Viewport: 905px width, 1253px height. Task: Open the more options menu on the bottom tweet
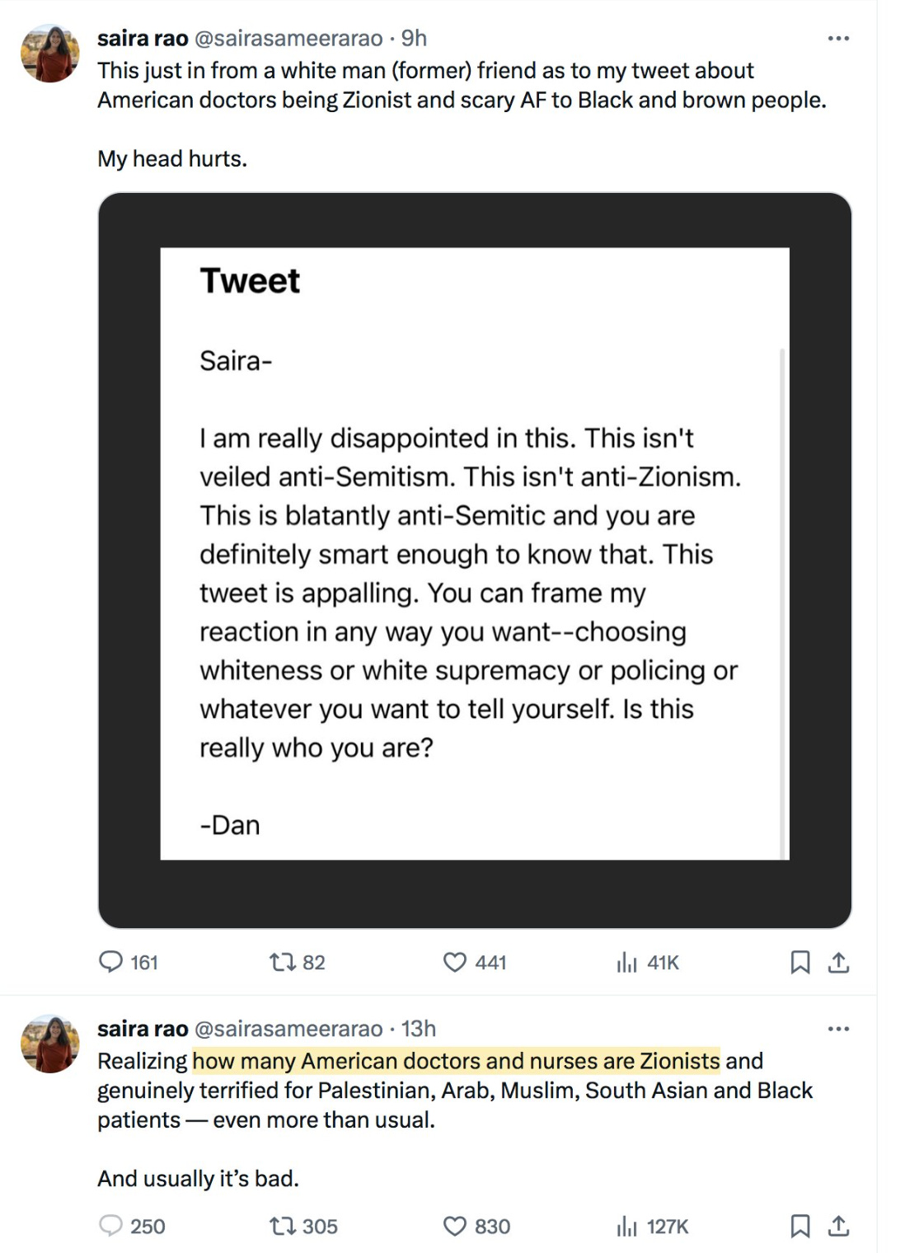click(838, 1028)
